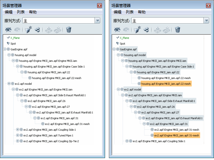Open the 编辑 menu in left panel

(9, 12)
